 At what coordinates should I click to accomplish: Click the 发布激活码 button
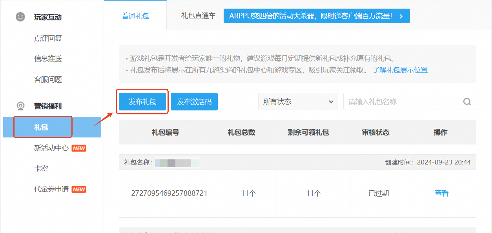(194, 102)
